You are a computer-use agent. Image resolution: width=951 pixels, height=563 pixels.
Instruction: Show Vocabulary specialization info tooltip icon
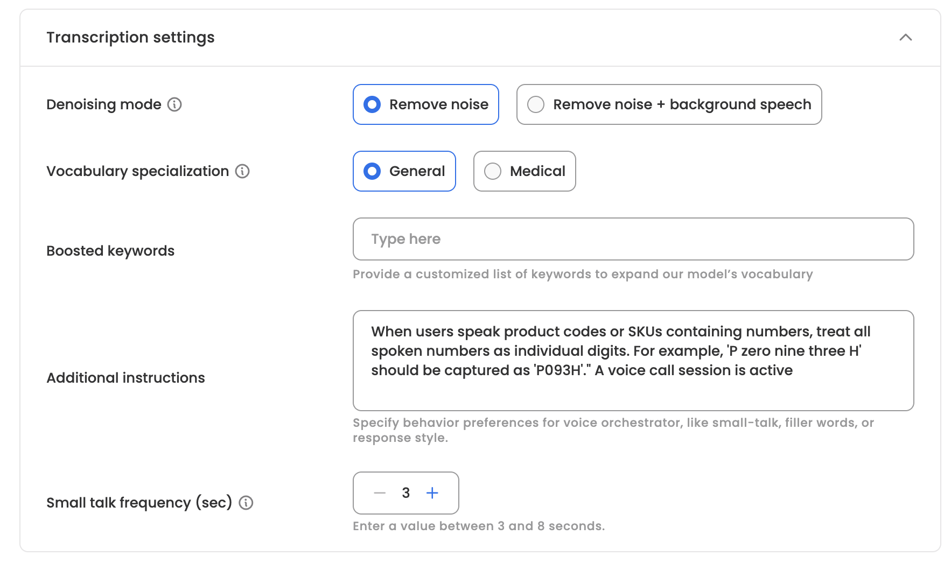pyautogui.click(x=242, y=171)
